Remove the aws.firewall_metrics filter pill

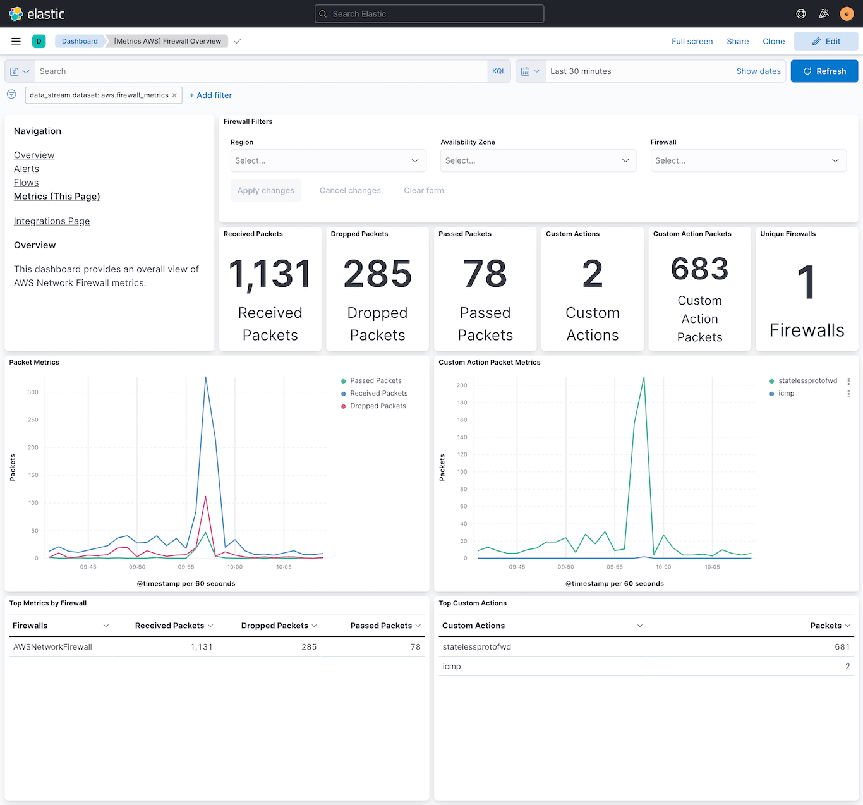click(x=174, y=95)
